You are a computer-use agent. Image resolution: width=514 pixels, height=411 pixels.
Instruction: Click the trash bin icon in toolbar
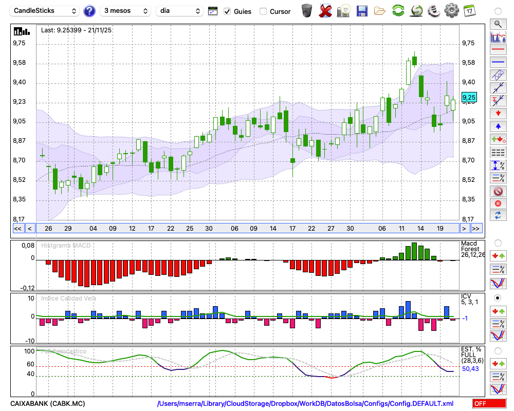[x=307, y=10]
